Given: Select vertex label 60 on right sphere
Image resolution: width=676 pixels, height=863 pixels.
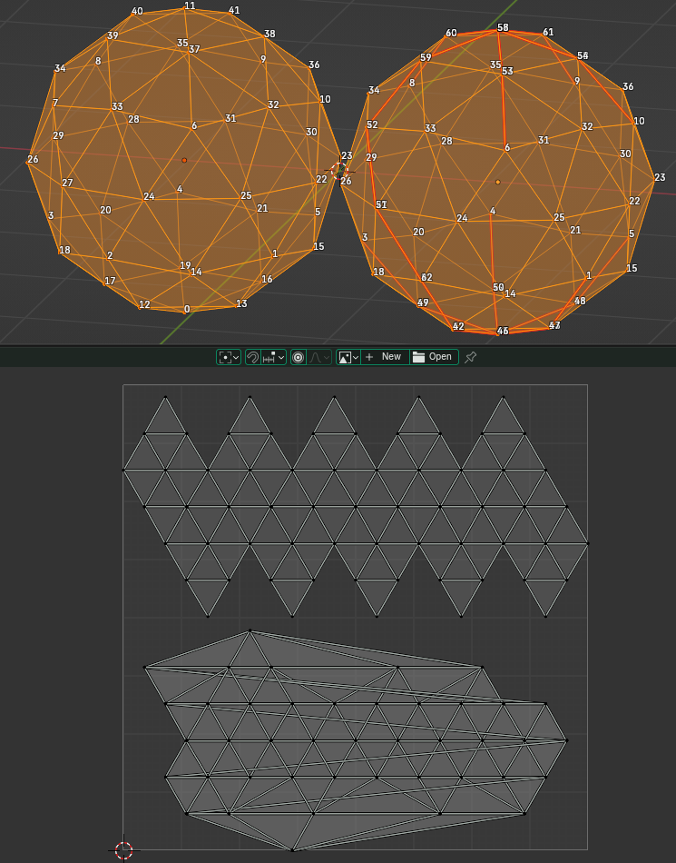Looking at the screenshot, I should (x=451, y=33).
